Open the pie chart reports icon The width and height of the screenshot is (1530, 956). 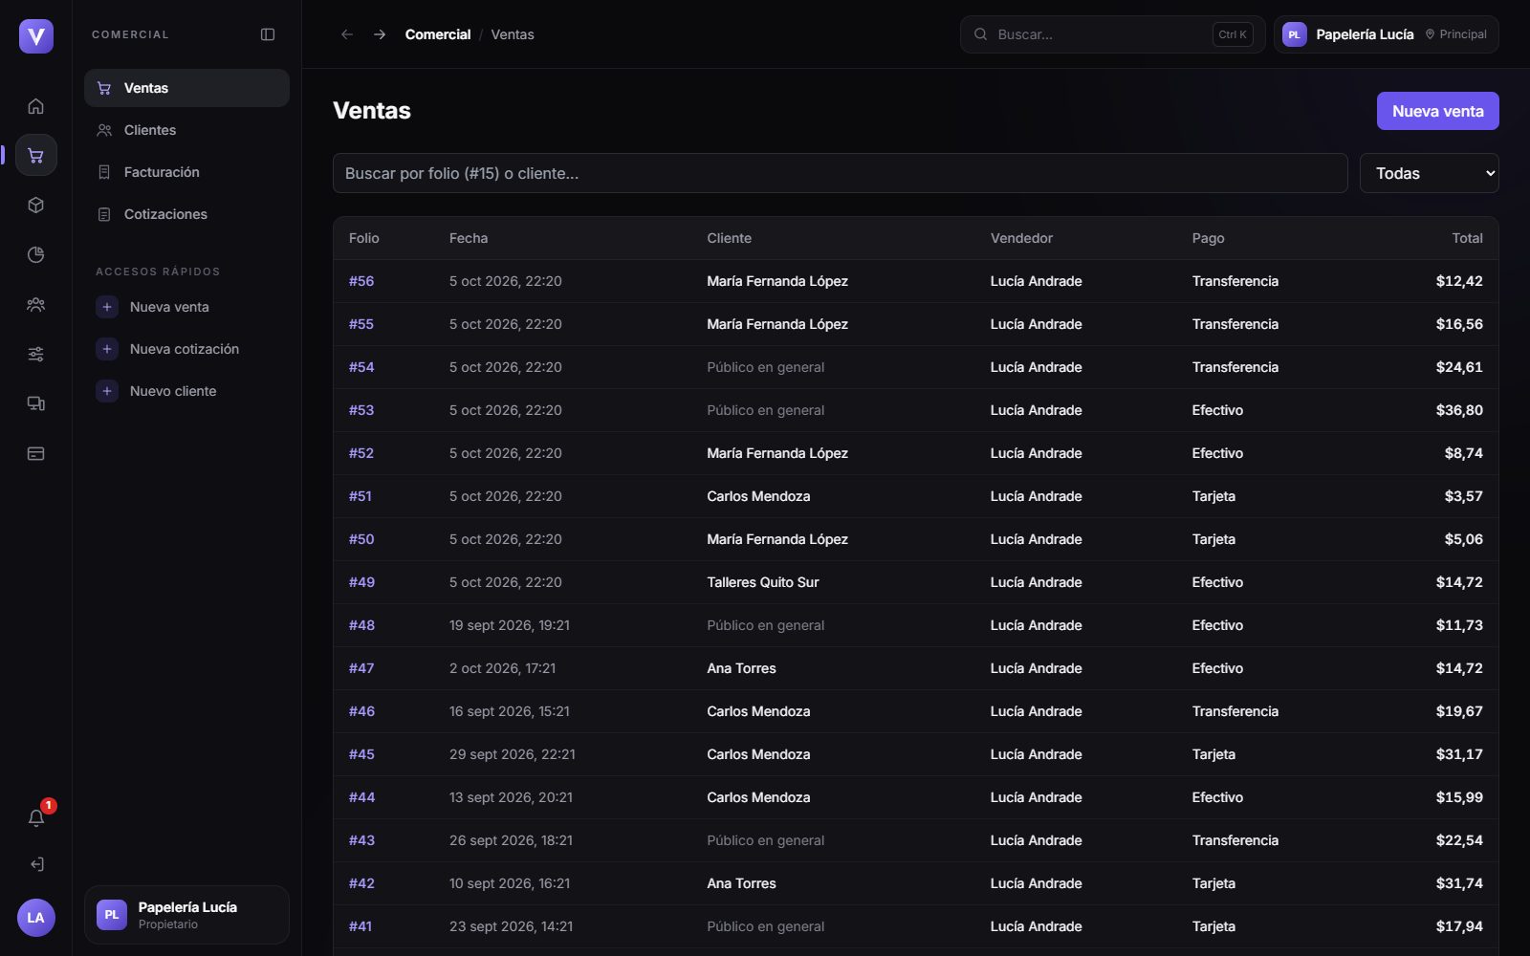35,254
